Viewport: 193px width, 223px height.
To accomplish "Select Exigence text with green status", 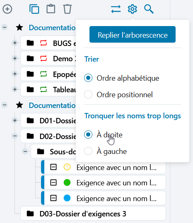I will click(116, 183).
